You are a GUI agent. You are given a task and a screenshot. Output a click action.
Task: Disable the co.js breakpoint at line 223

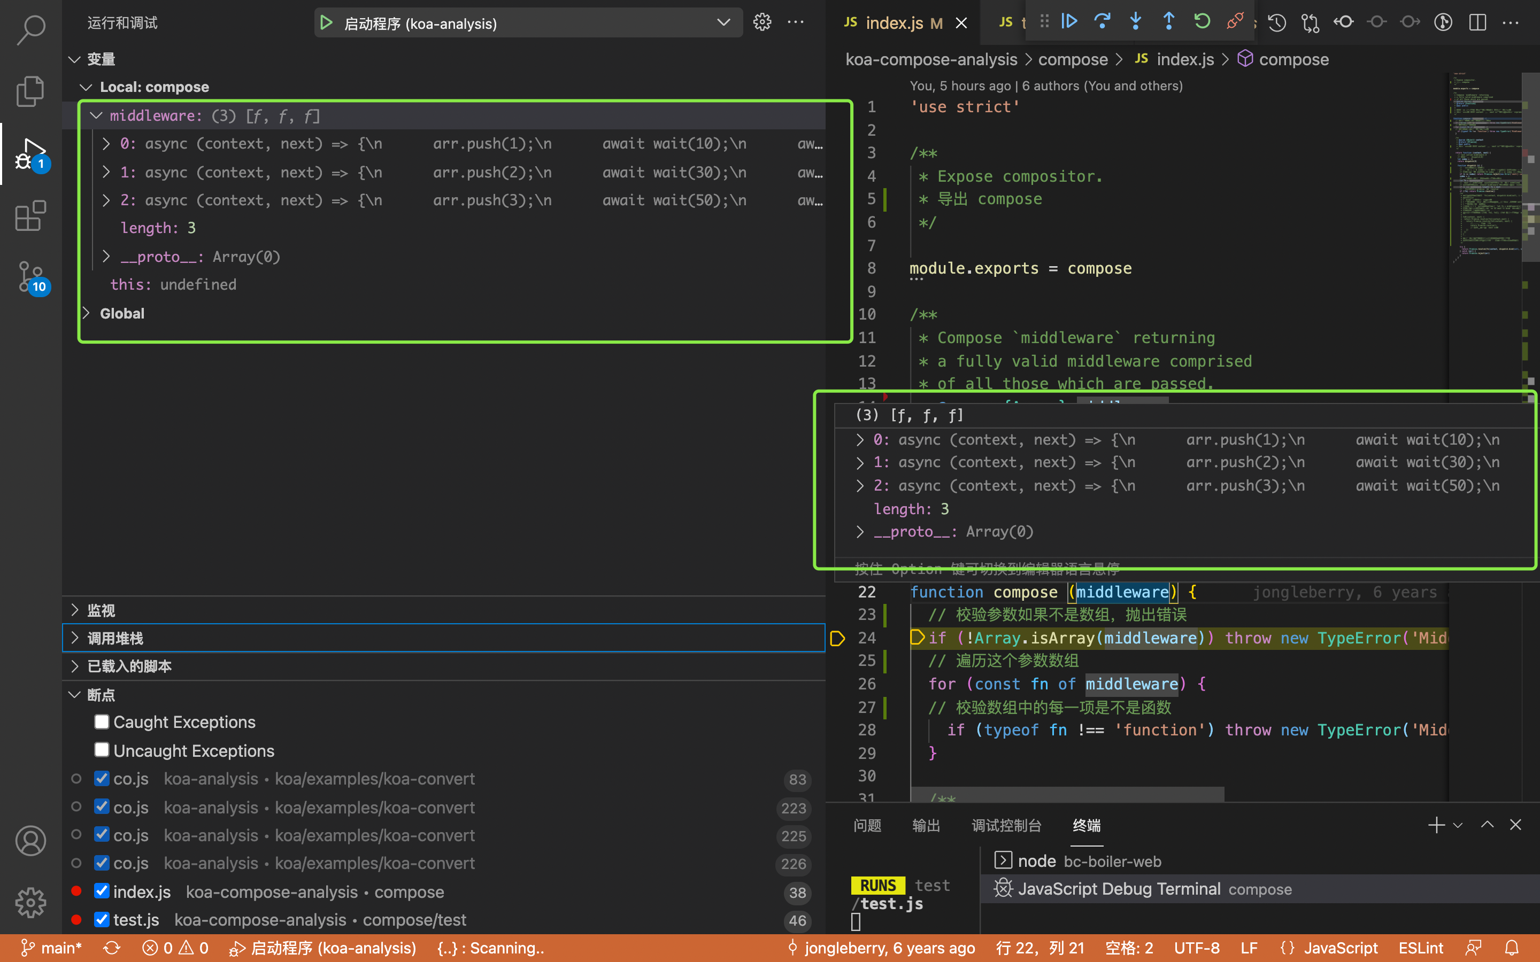pyautogui.click(x=102, y=807)
